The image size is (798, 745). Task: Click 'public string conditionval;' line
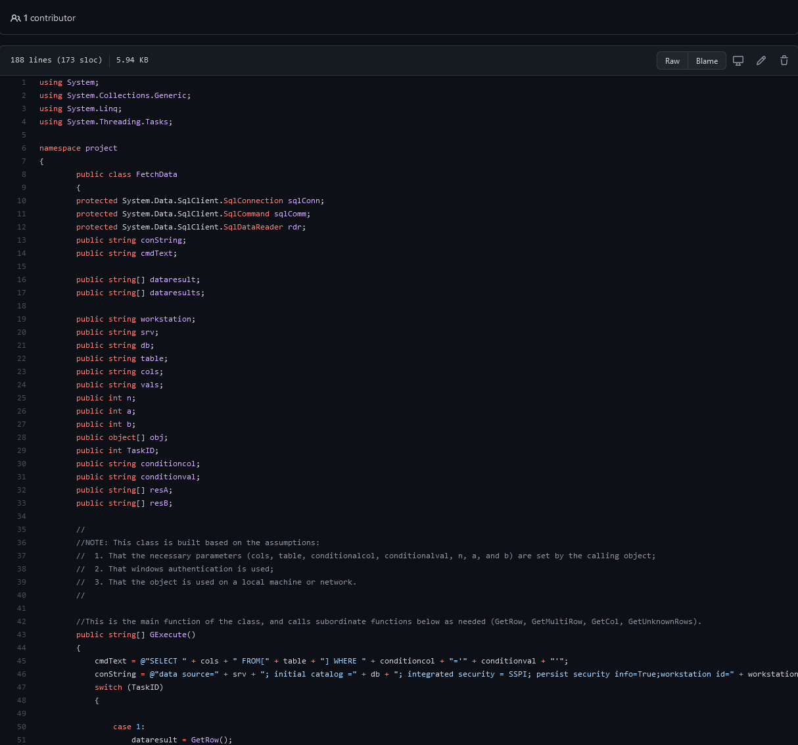click(x=138, y=477)
